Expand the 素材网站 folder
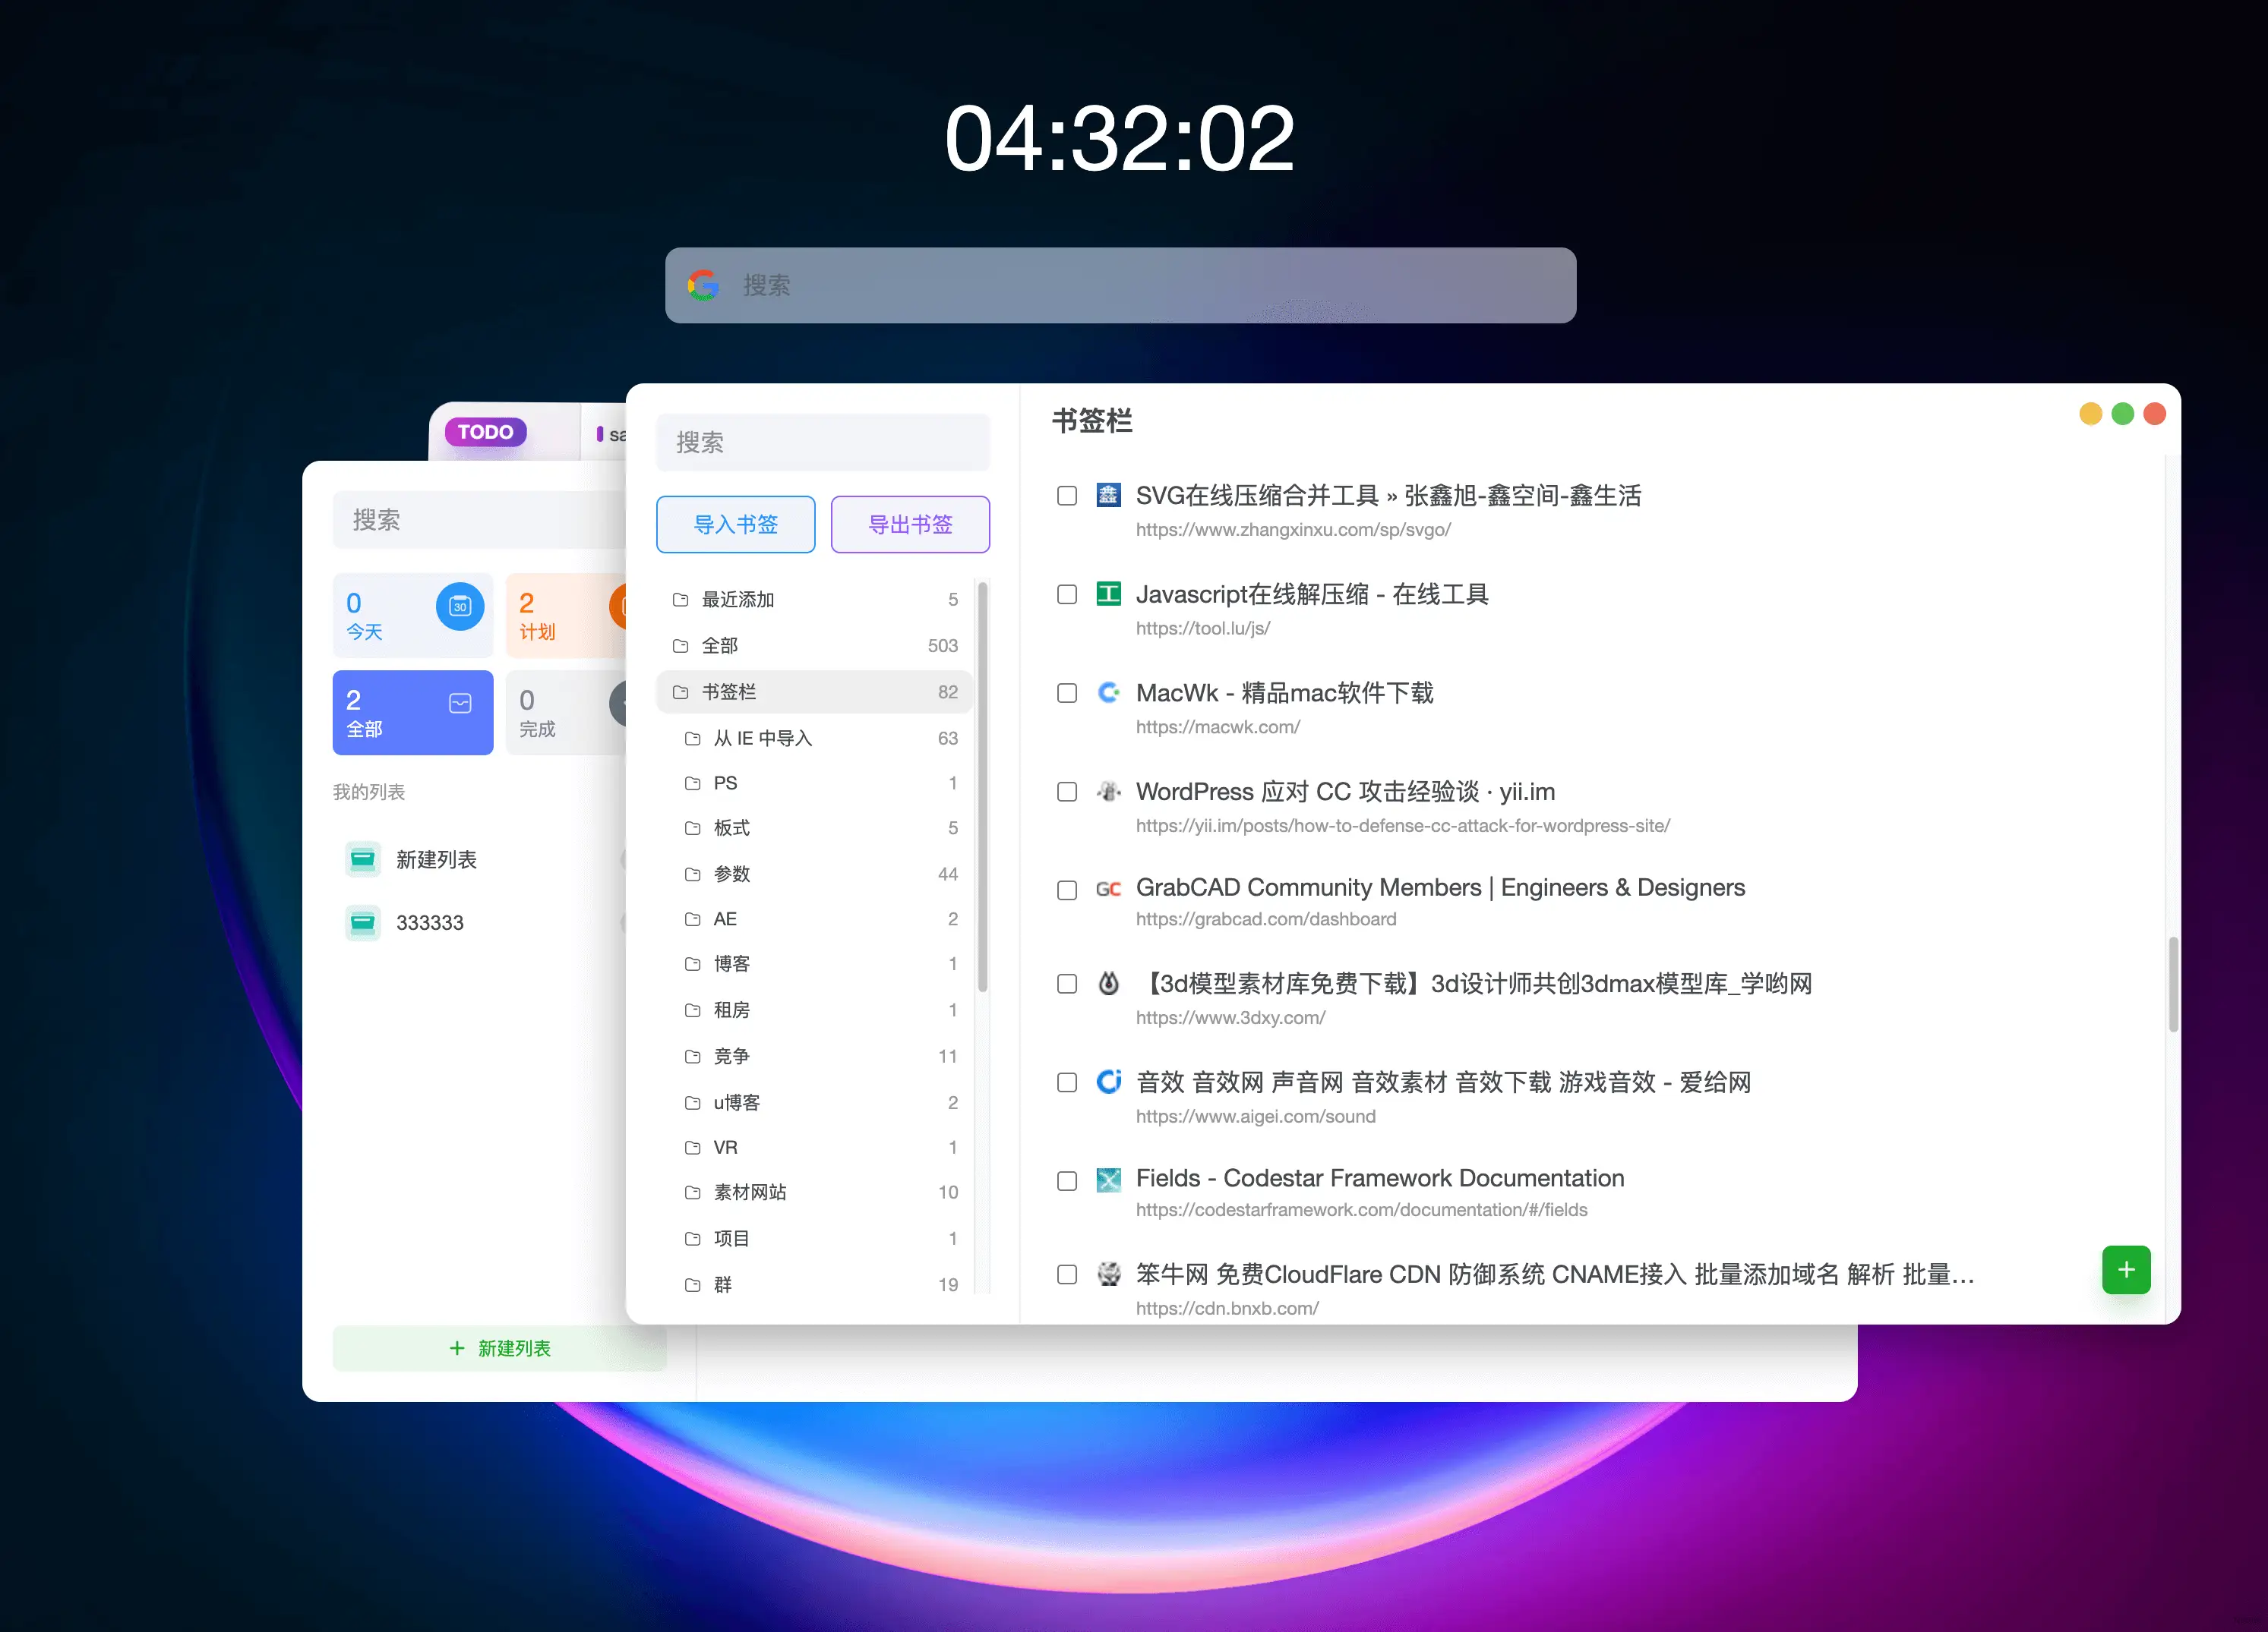This screenshot has width=2268, height=1632. (751, 1192)
